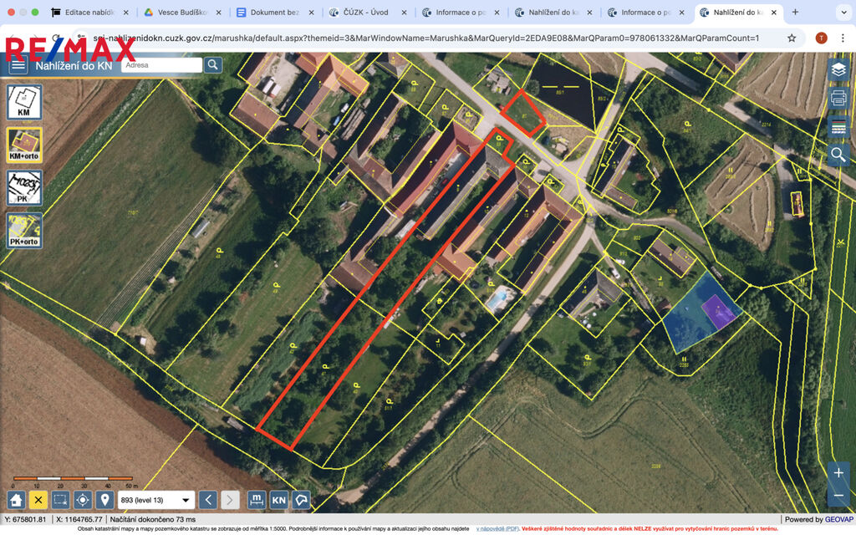Select the location pin marker tool
The image size is (856, 535).
point(104,500)
